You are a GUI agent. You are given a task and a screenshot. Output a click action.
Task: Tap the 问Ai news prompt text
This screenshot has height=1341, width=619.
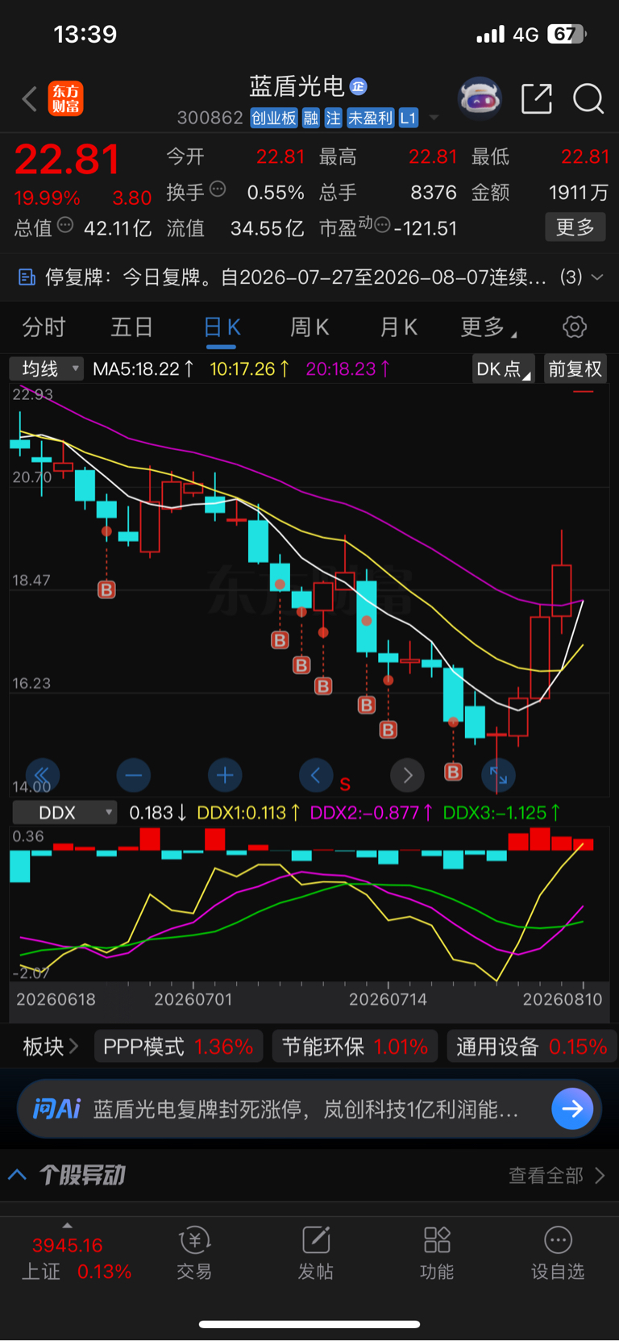click(305, 1110)
